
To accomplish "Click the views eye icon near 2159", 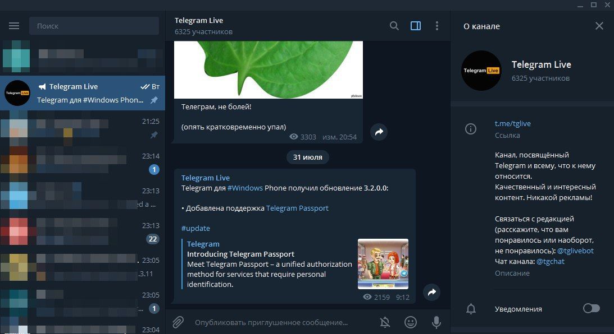I will tap(367, 297).
